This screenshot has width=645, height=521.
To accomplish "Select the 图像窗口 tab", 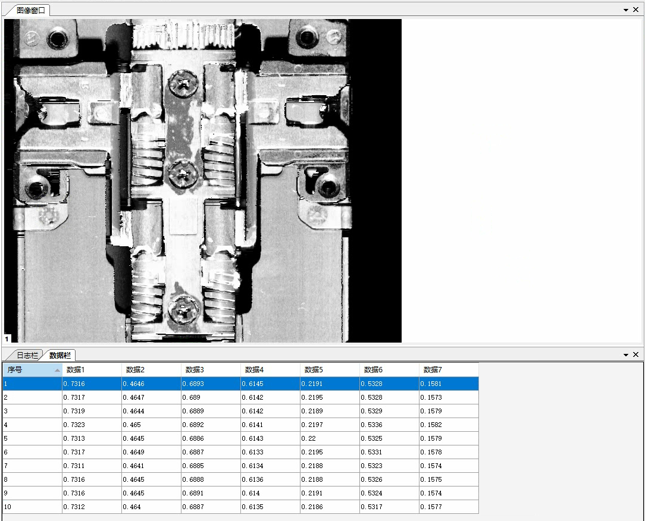I will tap(31, 10).
